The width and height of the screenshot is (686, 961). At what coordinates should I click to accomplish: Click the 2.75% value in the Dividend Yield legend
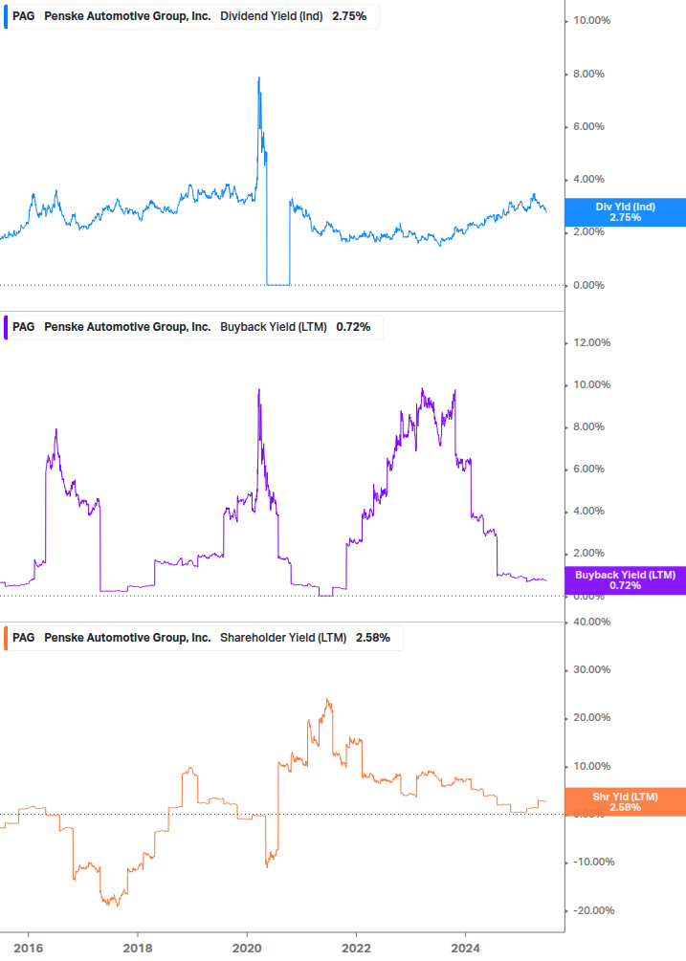coord(349,16)
